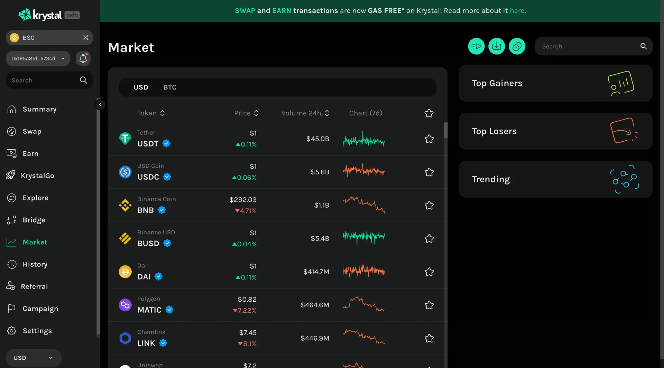Click the 'here' link in banner

517,11
